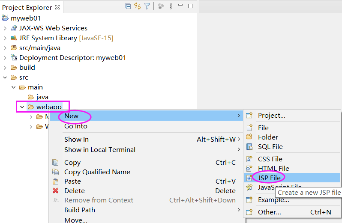
Task: Click the new File icon
Action: pyautogui.click(x=249, y=128)
